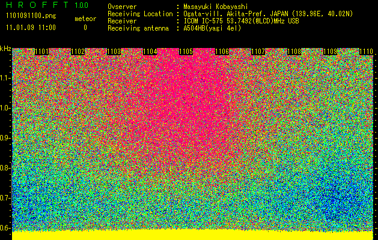
Task: Click the observer name Masayuki Kobayashi
Action: [216, 7]
